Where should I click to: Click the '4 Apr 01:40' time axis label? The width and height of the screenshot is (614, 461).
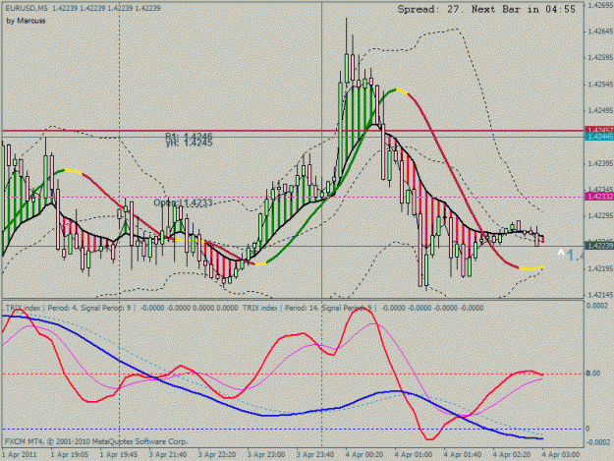pyautogui.click(x=463, y=455)
